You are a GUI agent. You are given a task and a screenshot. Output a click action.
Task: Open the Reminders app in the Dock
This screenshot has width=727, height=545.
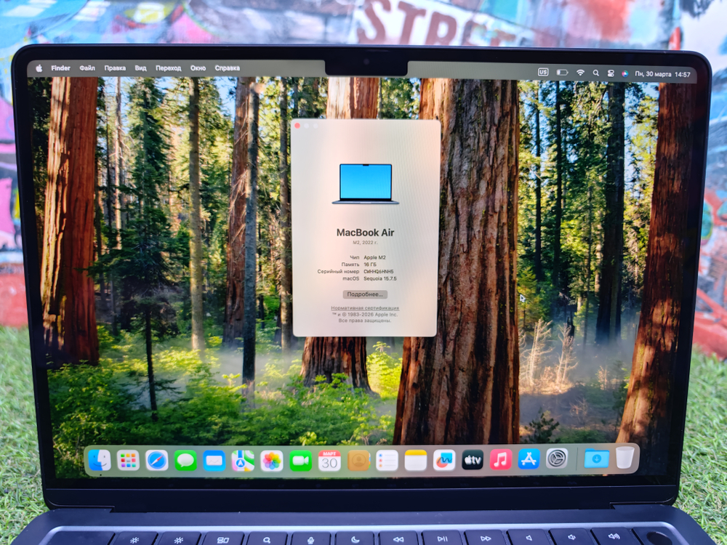click(385, 461)
